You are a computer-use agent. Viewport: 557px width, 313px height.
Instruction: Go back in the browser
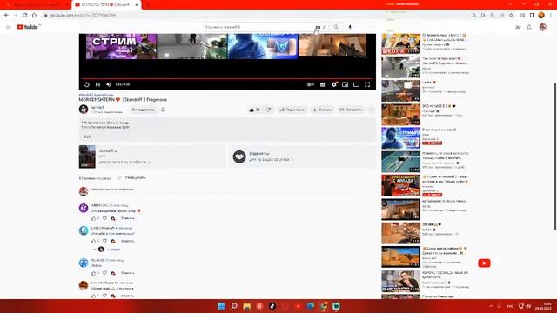click(x=6, y=16)
